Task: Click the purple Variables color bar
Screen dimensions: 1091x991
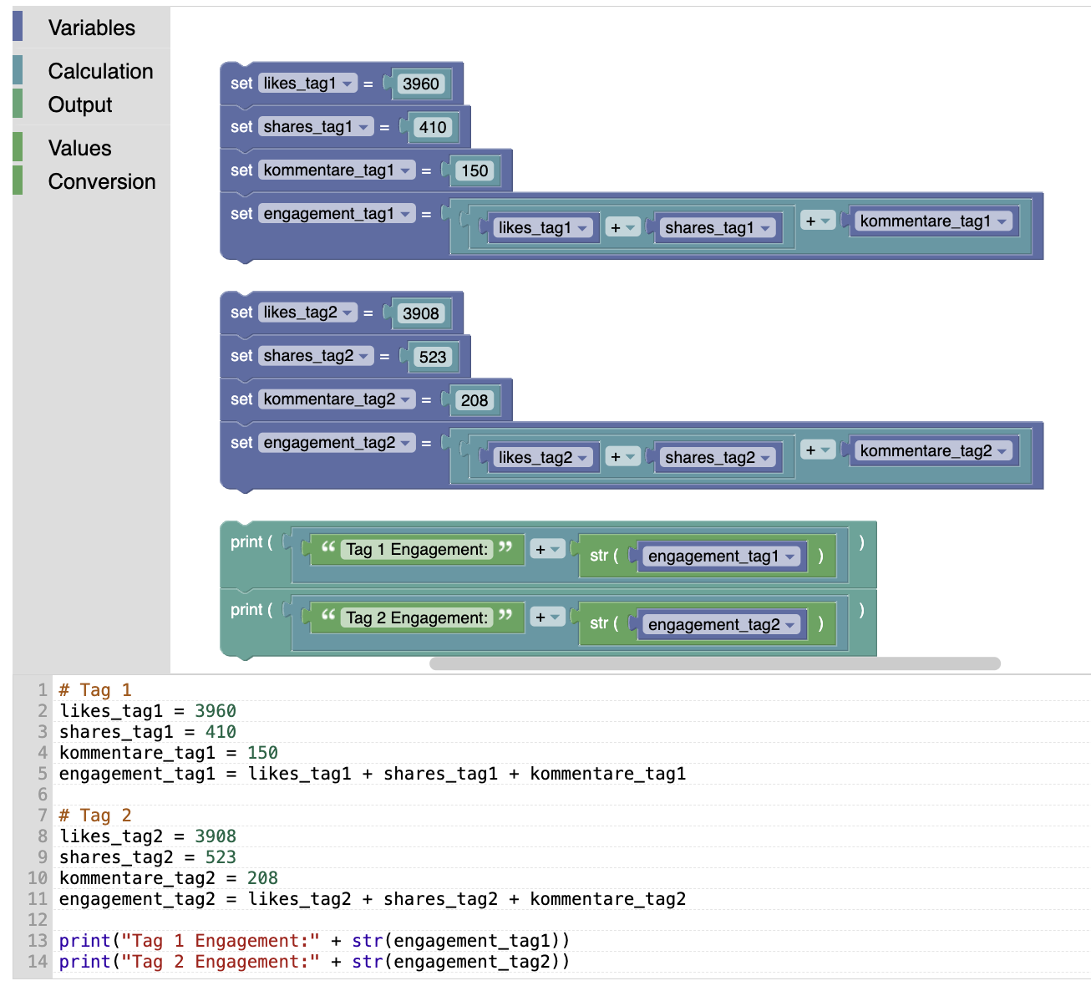Action: (18, 27)
